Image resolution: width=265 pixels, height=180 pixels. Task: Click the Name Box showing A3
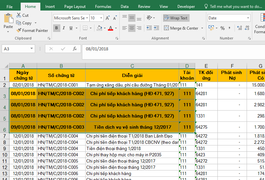(16, 49)
